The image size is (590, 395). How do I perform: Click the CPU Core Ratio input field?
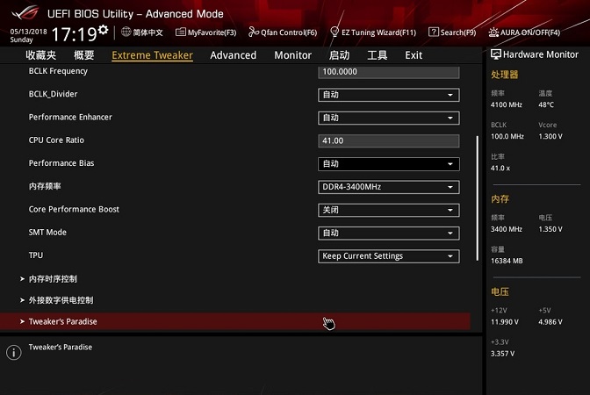pos(388,140)
